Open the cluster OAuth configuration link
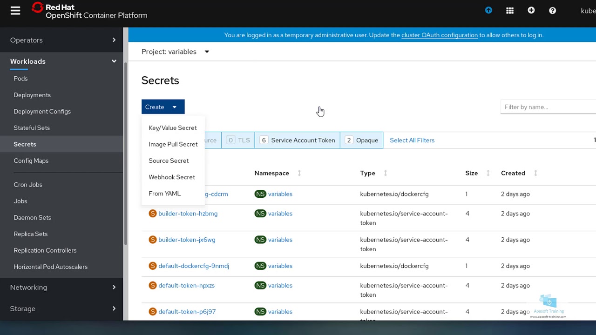 tap(439, 35)
